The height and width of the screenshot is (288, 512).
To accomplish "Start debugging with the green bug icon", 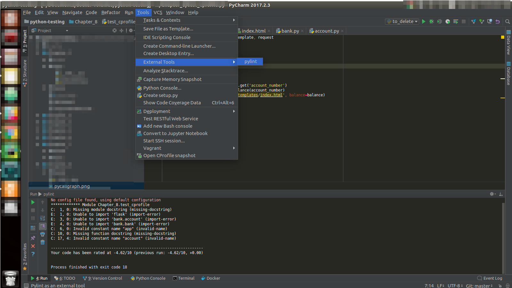I will 432,21.
